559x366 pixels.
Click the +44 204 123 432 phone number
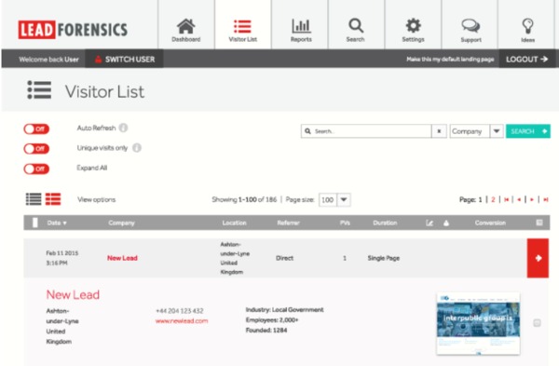[180, 311]
